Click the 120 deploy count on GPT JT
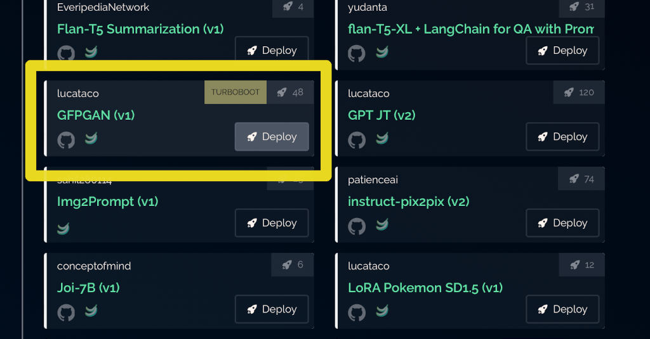Screen dimensions: 650x339 [x=580, y=93]
